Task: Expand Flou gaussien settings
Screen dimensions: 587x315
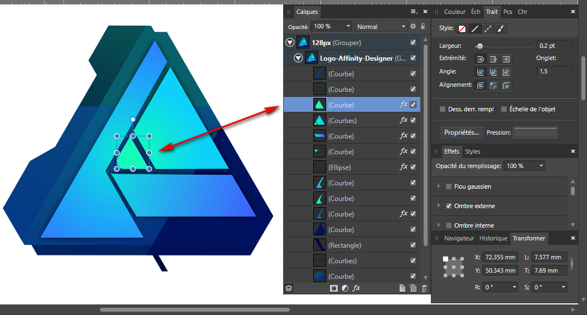Action: (439, 186)
